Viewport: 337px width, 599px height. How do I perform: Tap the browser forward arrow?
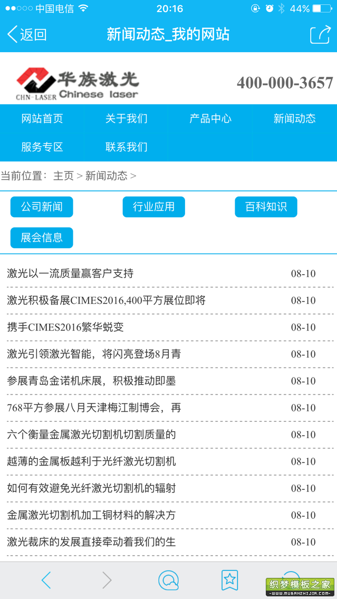107,580
